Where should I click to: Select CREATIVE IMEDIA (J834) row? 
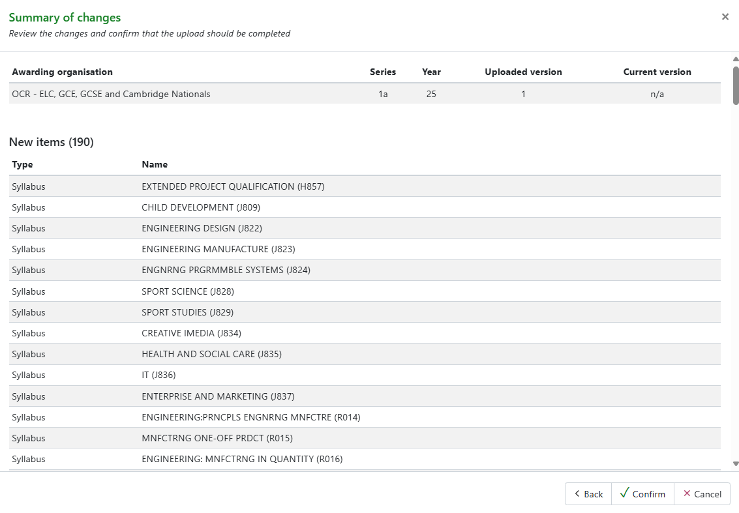click(x=365, y=333)
